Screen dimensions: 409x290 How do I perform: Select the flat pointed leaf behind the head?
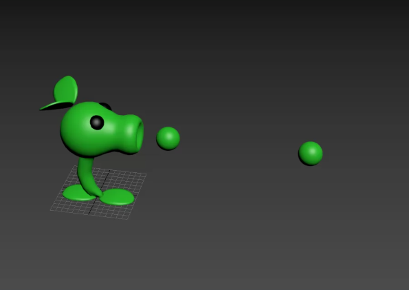56,106
